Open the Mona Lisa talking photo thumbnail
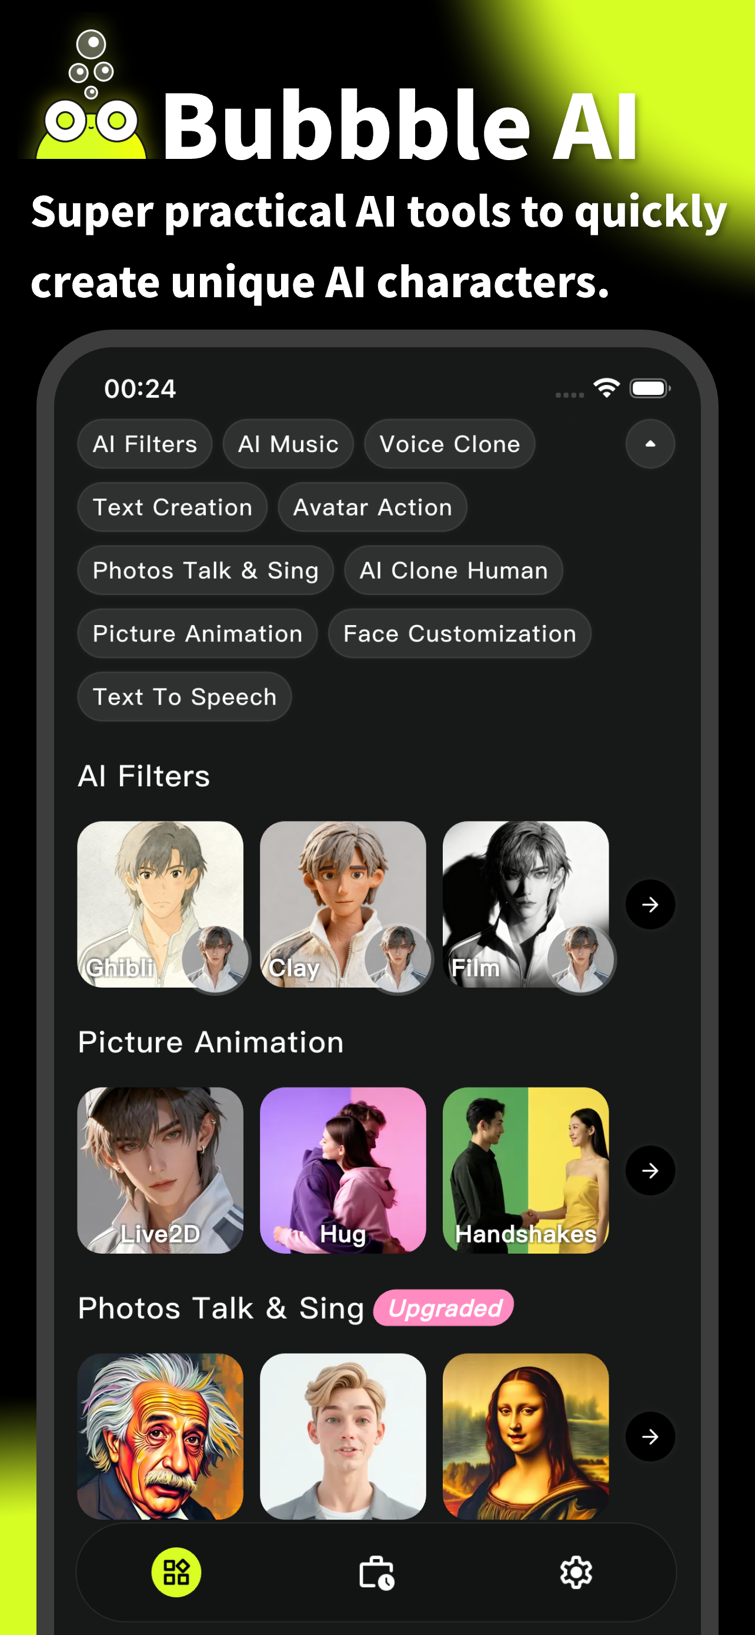 pyautogui.click(x=526, y=1436)
